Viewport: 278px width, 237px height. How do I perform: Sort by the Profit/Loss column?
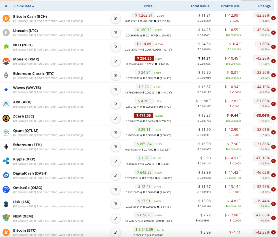click(230, 6)
